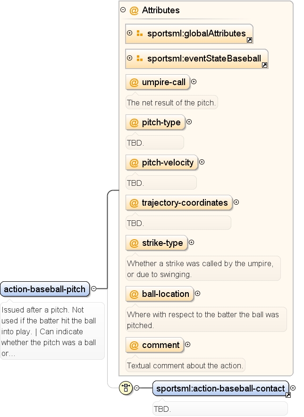Expand the comment attribute plus icon
The width and height of the screenshot is (304, 417).
coord(188,345)
